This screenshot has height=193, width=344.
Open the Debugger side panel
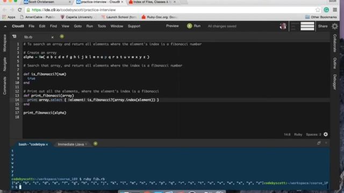335,82
